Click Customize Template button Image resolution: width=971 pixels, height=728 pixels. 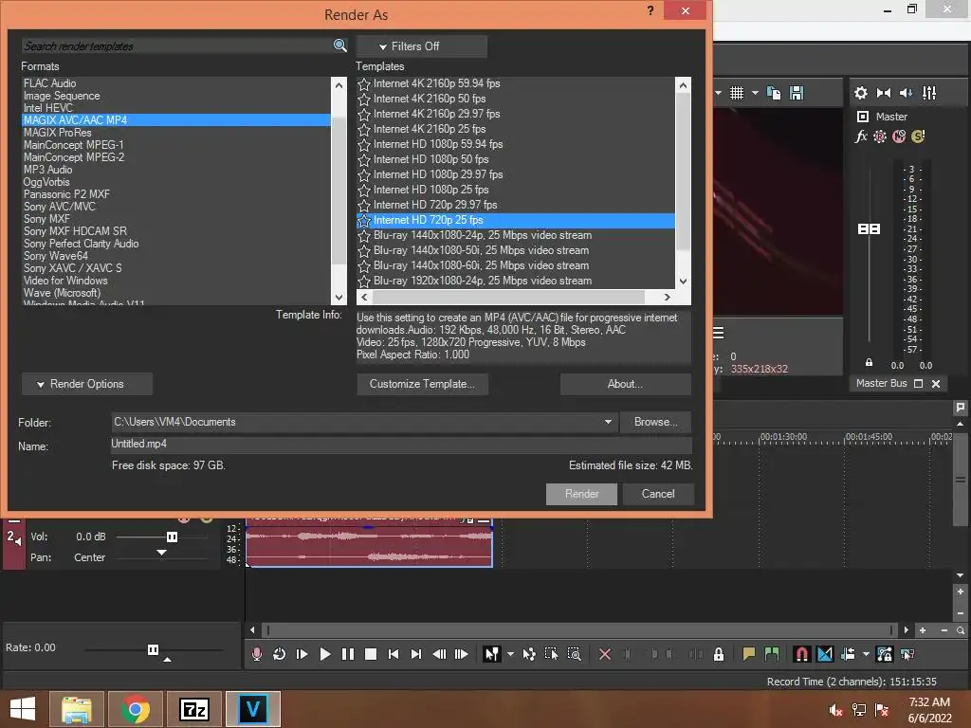click(x=422, y=384)
